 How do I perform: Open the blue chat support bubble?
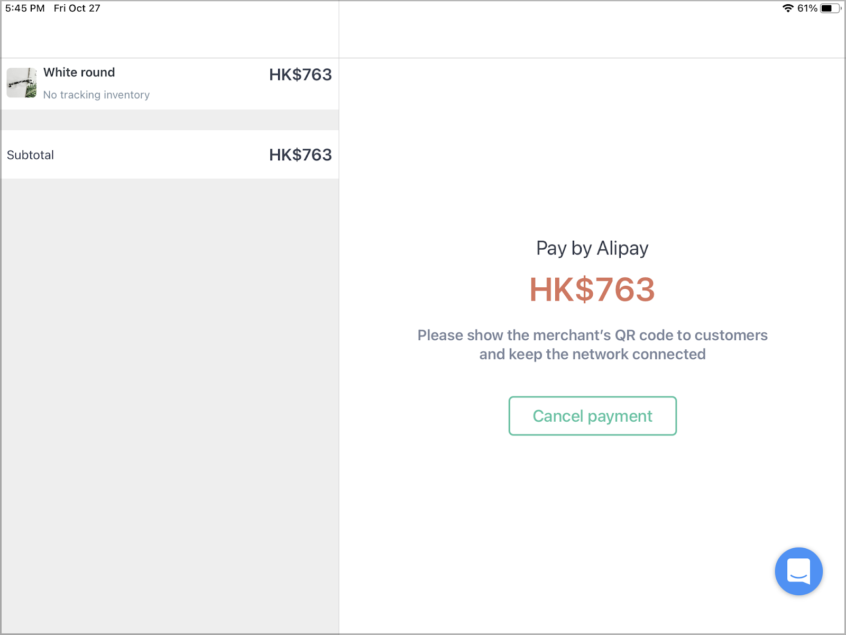(x=798, y=571)
